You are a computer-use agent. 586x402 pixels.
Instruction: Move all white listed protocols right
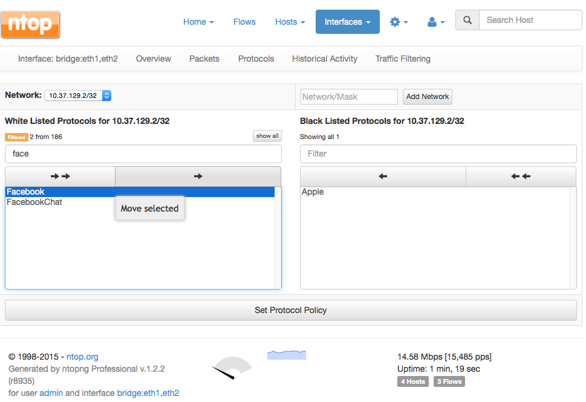coord(60,177)
